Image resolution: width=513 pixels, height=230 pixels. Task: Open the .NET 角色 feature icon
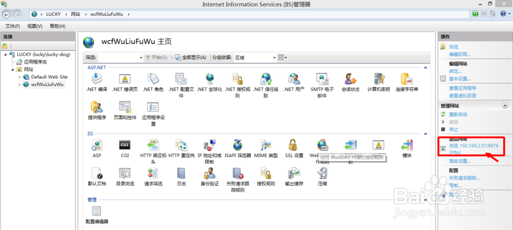(x=153, y=79)
